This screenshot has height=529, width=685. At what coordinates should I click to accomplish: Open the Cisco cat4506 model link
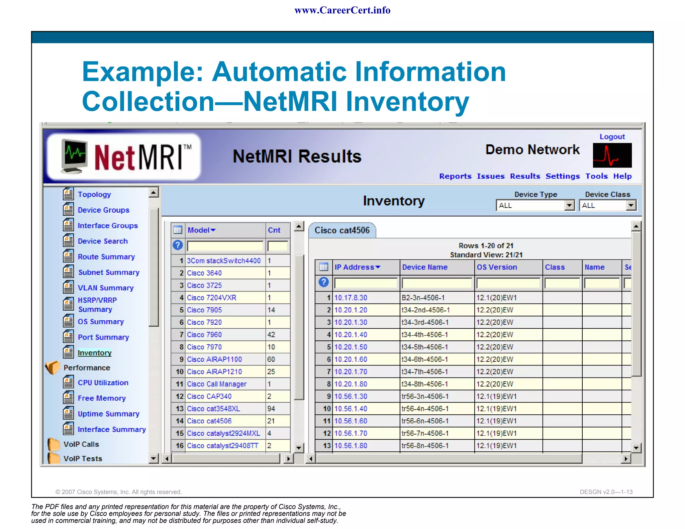209,421
